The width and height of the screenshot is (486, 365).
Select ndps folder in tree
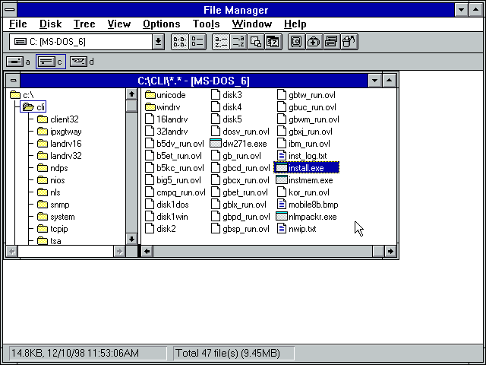[x=52, y=168]
